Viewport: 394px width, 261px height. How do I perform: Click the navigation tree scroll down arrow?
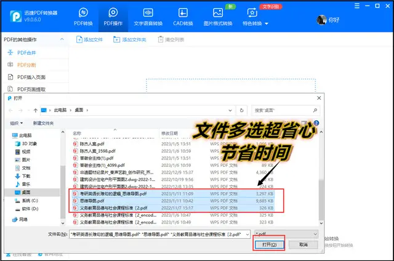pos(63,223)
